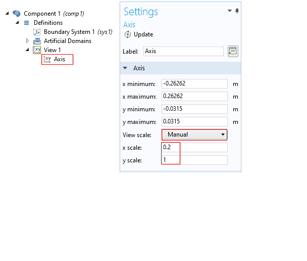Click the label options icon beside Label
The height and width of the screenshot is (261, 307).
pos(233,52)
